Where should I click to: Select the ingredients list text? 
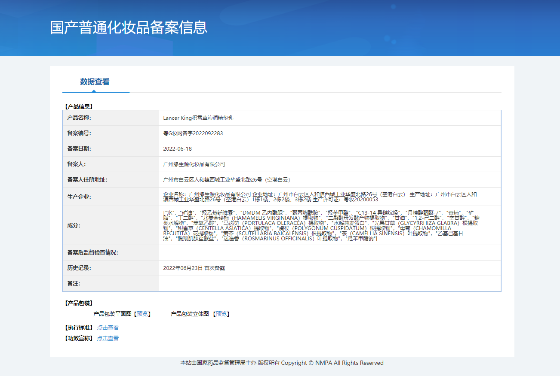point(321,225)
